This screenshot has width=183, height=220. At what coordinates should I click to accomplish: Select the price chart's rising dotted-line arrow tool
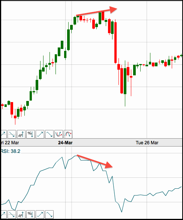tap(4, 134)
